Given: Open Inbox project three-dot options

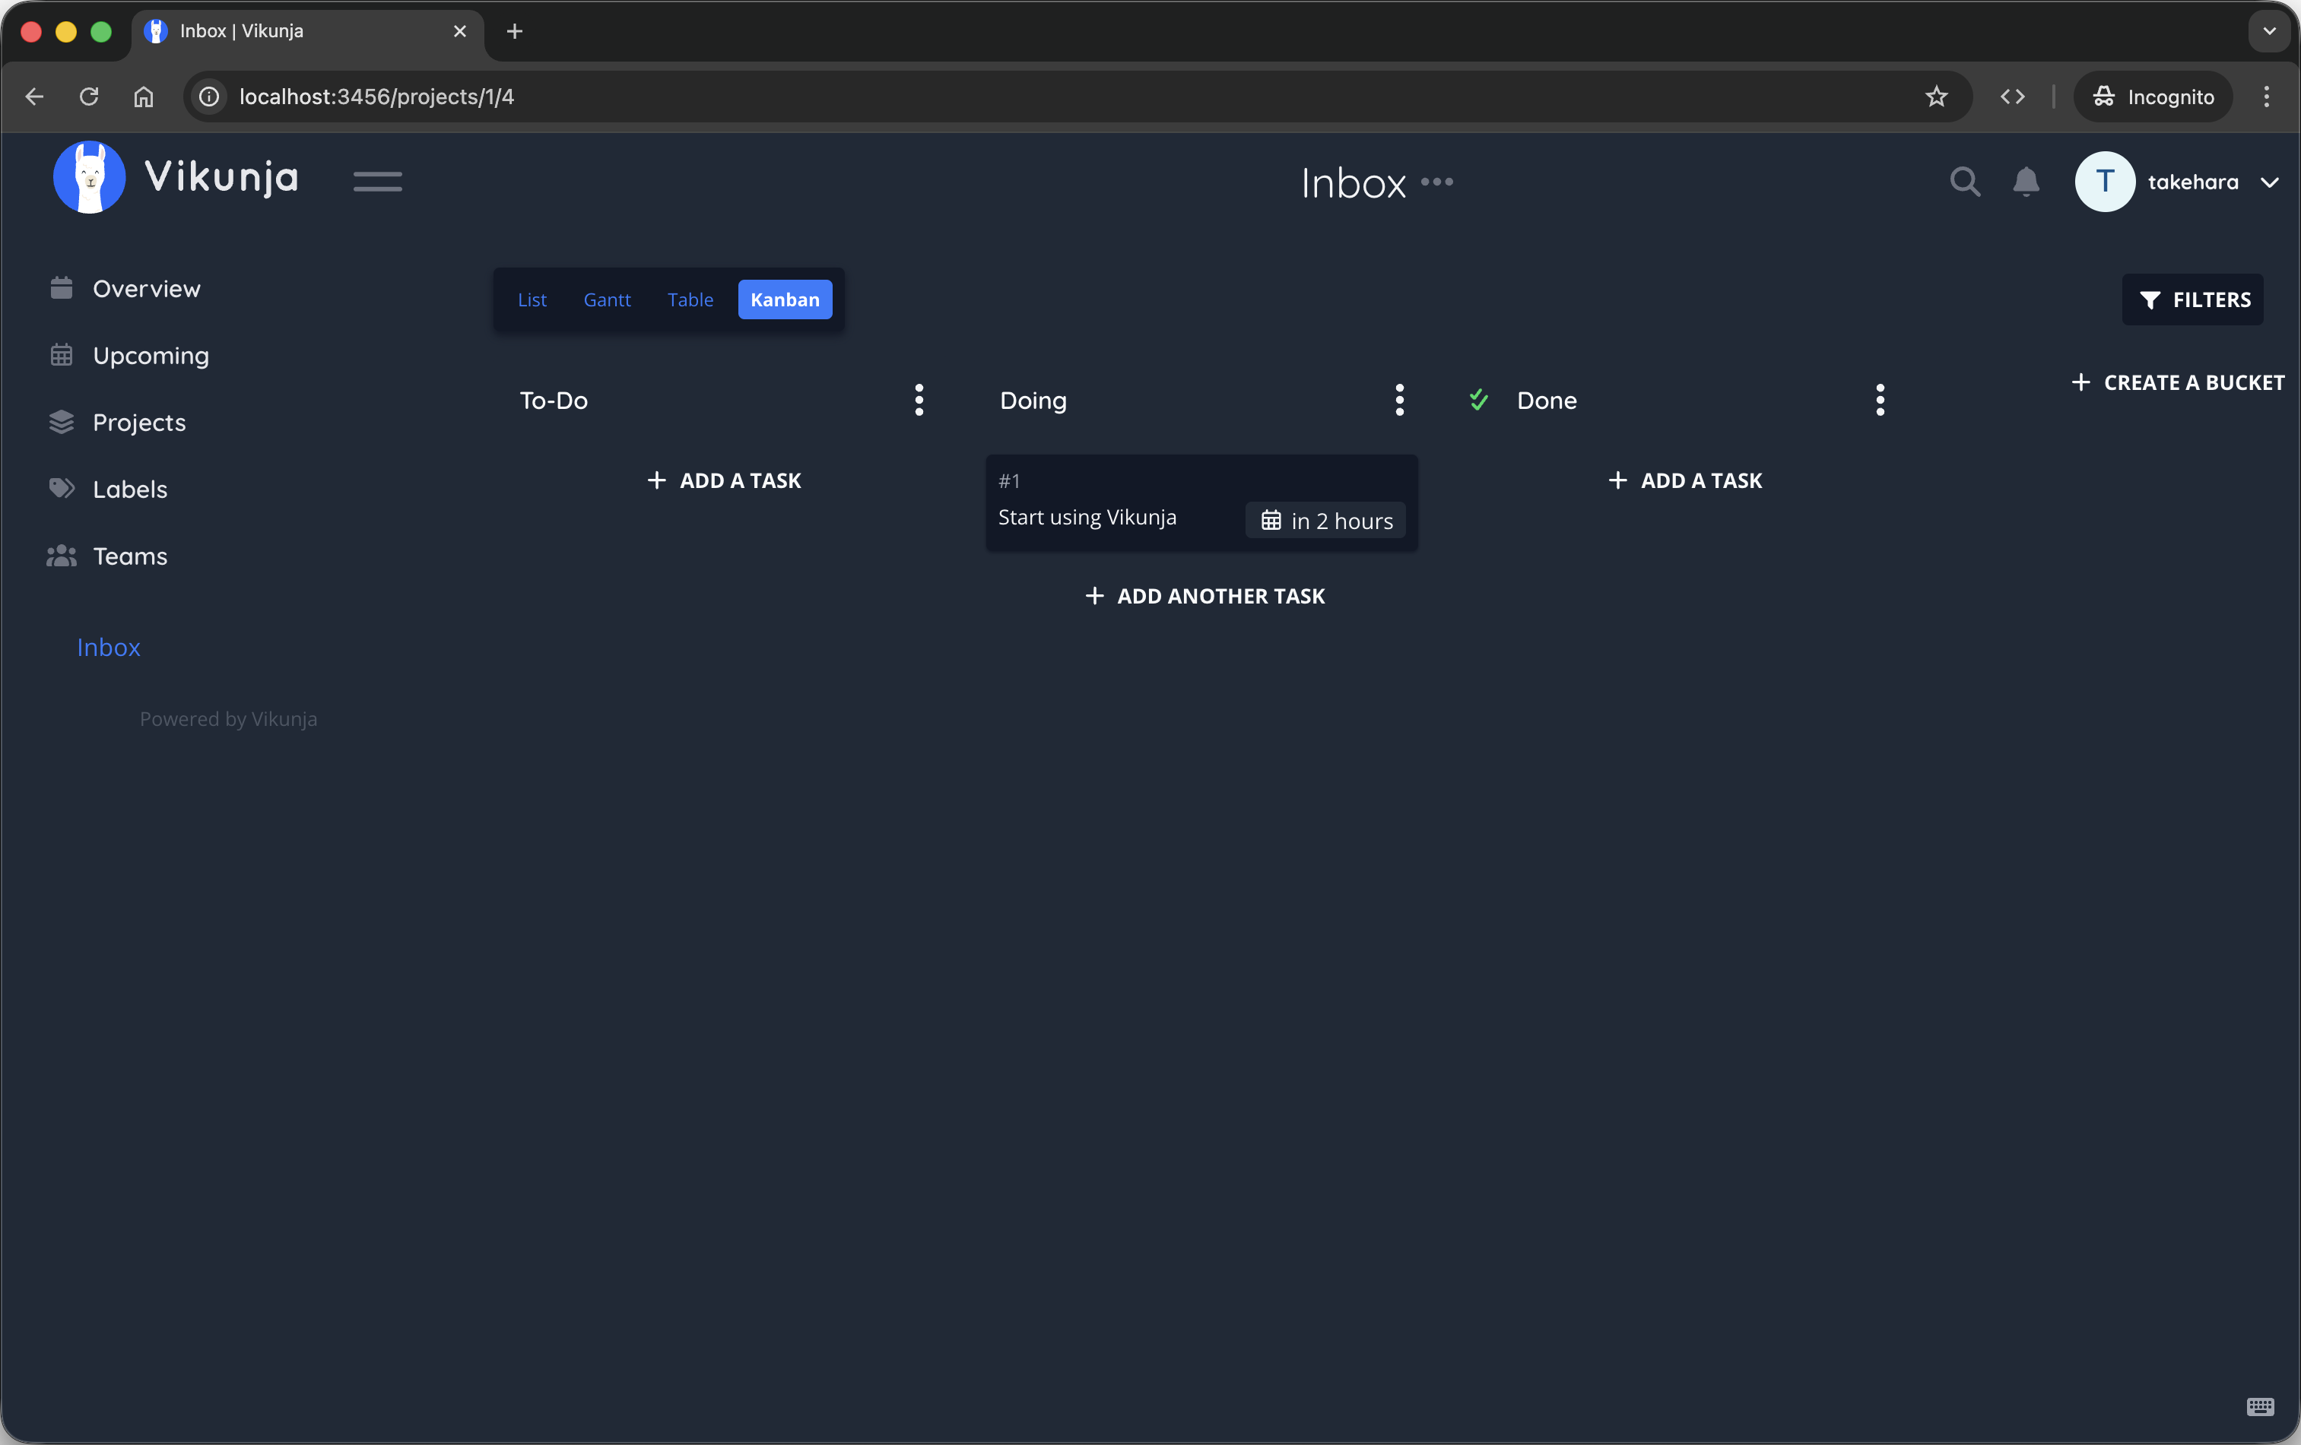Looking at the screenshot, I should pos(1436,182).
